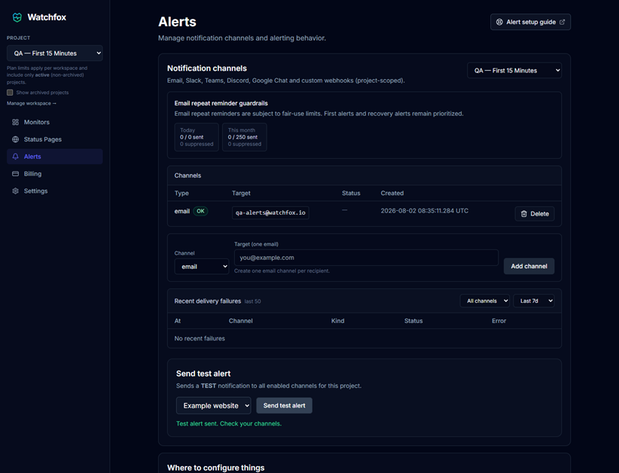619x473 pixels.
Task: Click the Manage workspace link
Action: coord(32,103)
